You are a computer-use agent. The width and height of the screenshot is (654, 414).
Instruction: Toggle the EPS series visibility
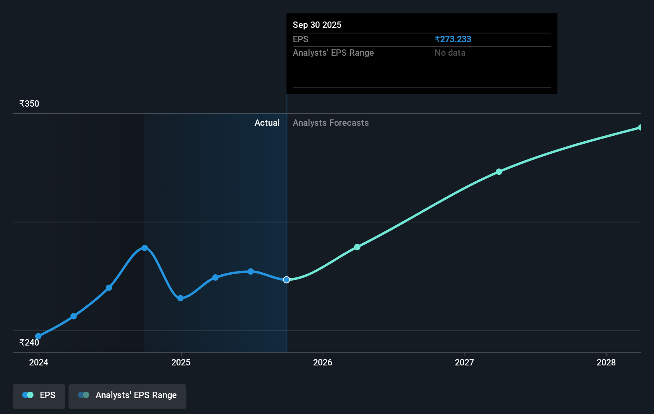39,396
